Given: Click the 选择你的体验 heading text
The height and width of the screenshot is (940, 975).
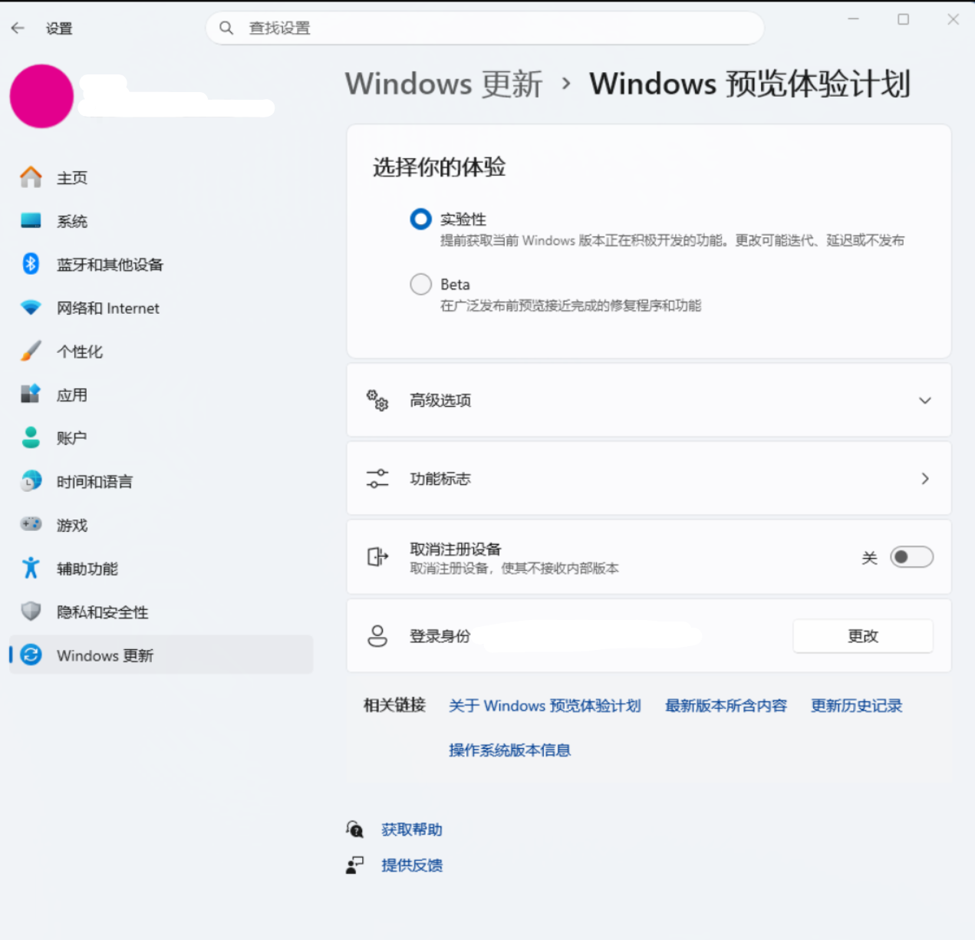Looking at the screenshot, I should click(439, 167).
